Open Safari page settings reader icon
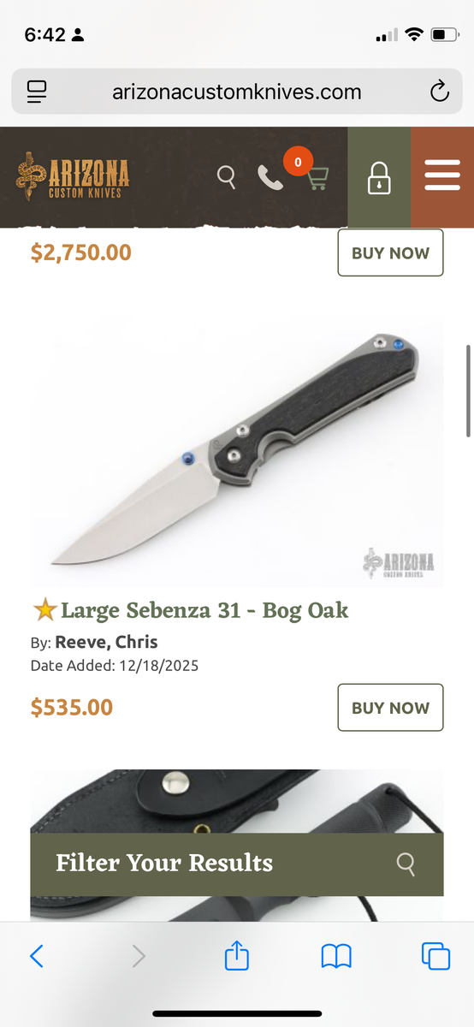The width and height of the screenshot is (474, 1027). pos(38,92)
